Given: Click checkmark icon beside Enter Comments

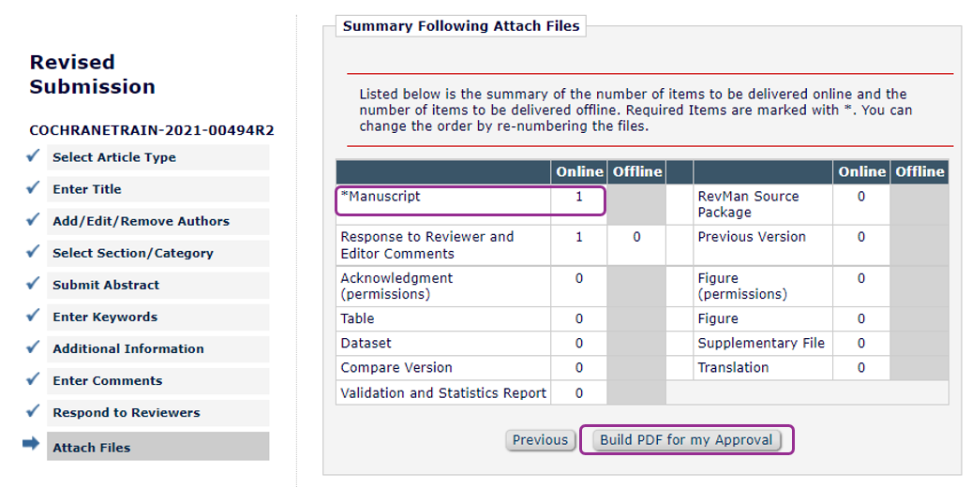Looking at the screenshot, I should tap(32, 379).
